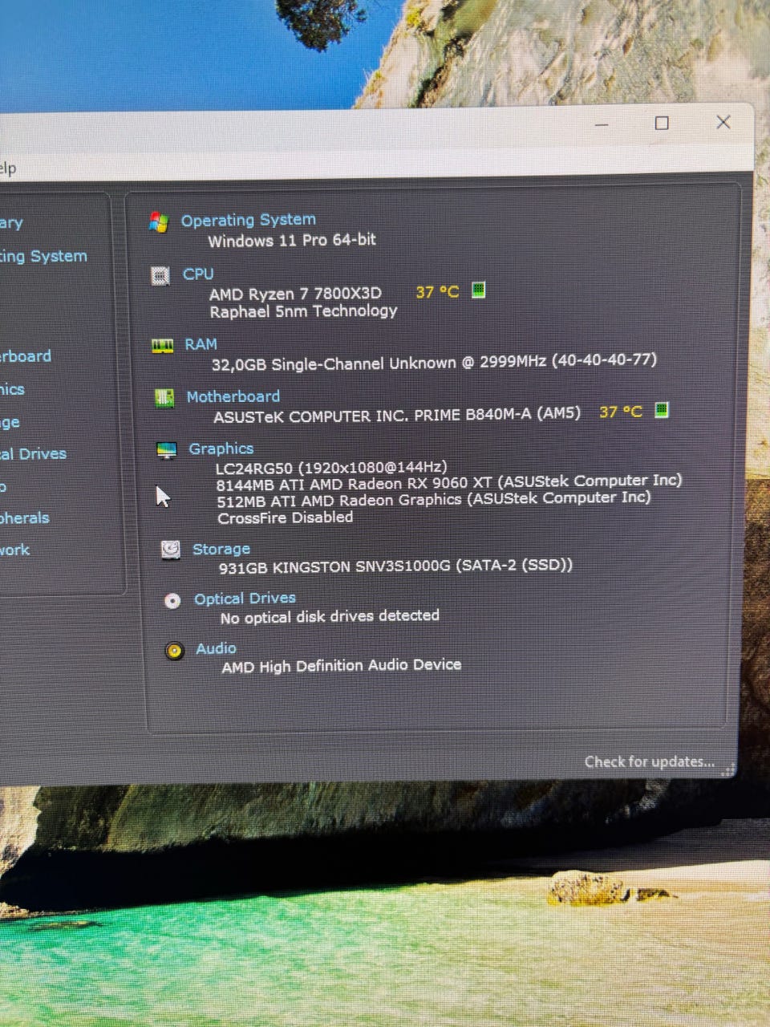Click the ASUSTeK PRIME B840M-A text
Image resolution: width=770 pixels, height=1027 pixels.
click(x=397, y=416)
